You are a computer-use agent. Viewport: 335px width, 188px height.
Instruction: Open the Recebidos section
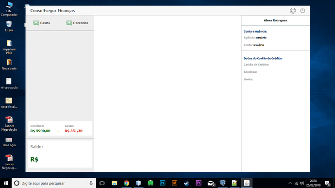click(x=77, y=23)
